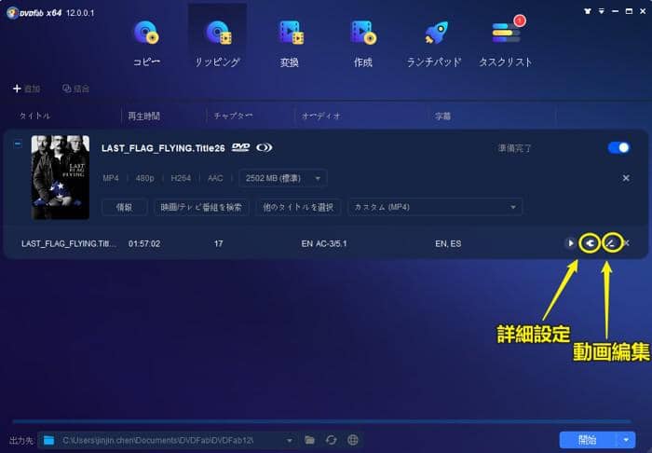The width and height of the screenshot is (652, 453).
Task: Browse output directory with folder icon
Action: (309, 440)
